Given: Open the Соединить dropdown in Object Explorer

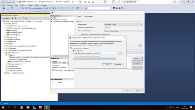Looking at the screenshot, I should pos(6,18).
